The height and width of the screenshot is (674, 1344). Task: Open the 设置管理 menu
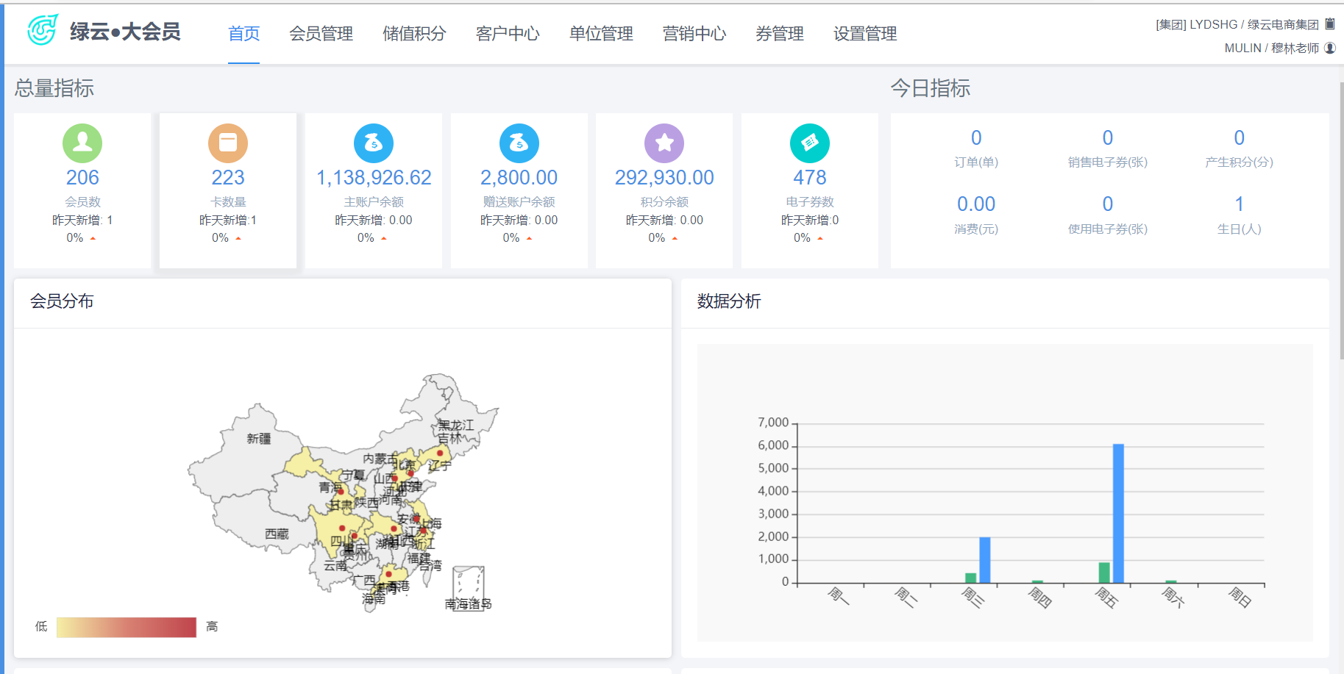(865, 34)
